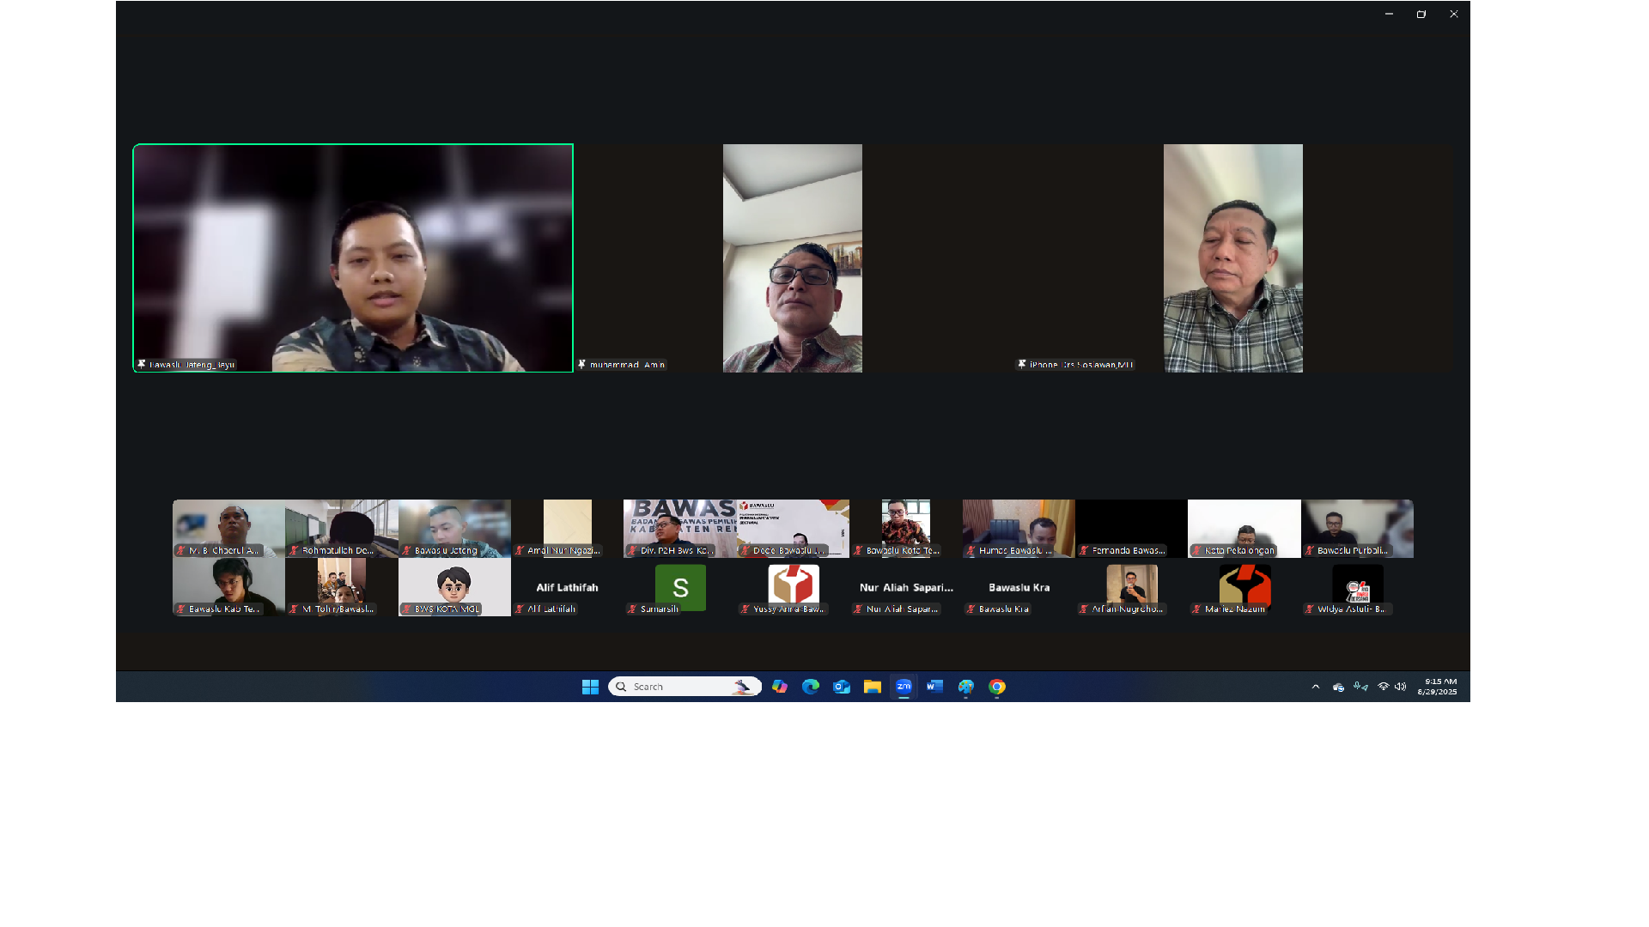Viewport: 1649px width, 927px height.
Task: Select the Bawaslu Jateng_Bayu speaker video
Action: pos(353,257)
